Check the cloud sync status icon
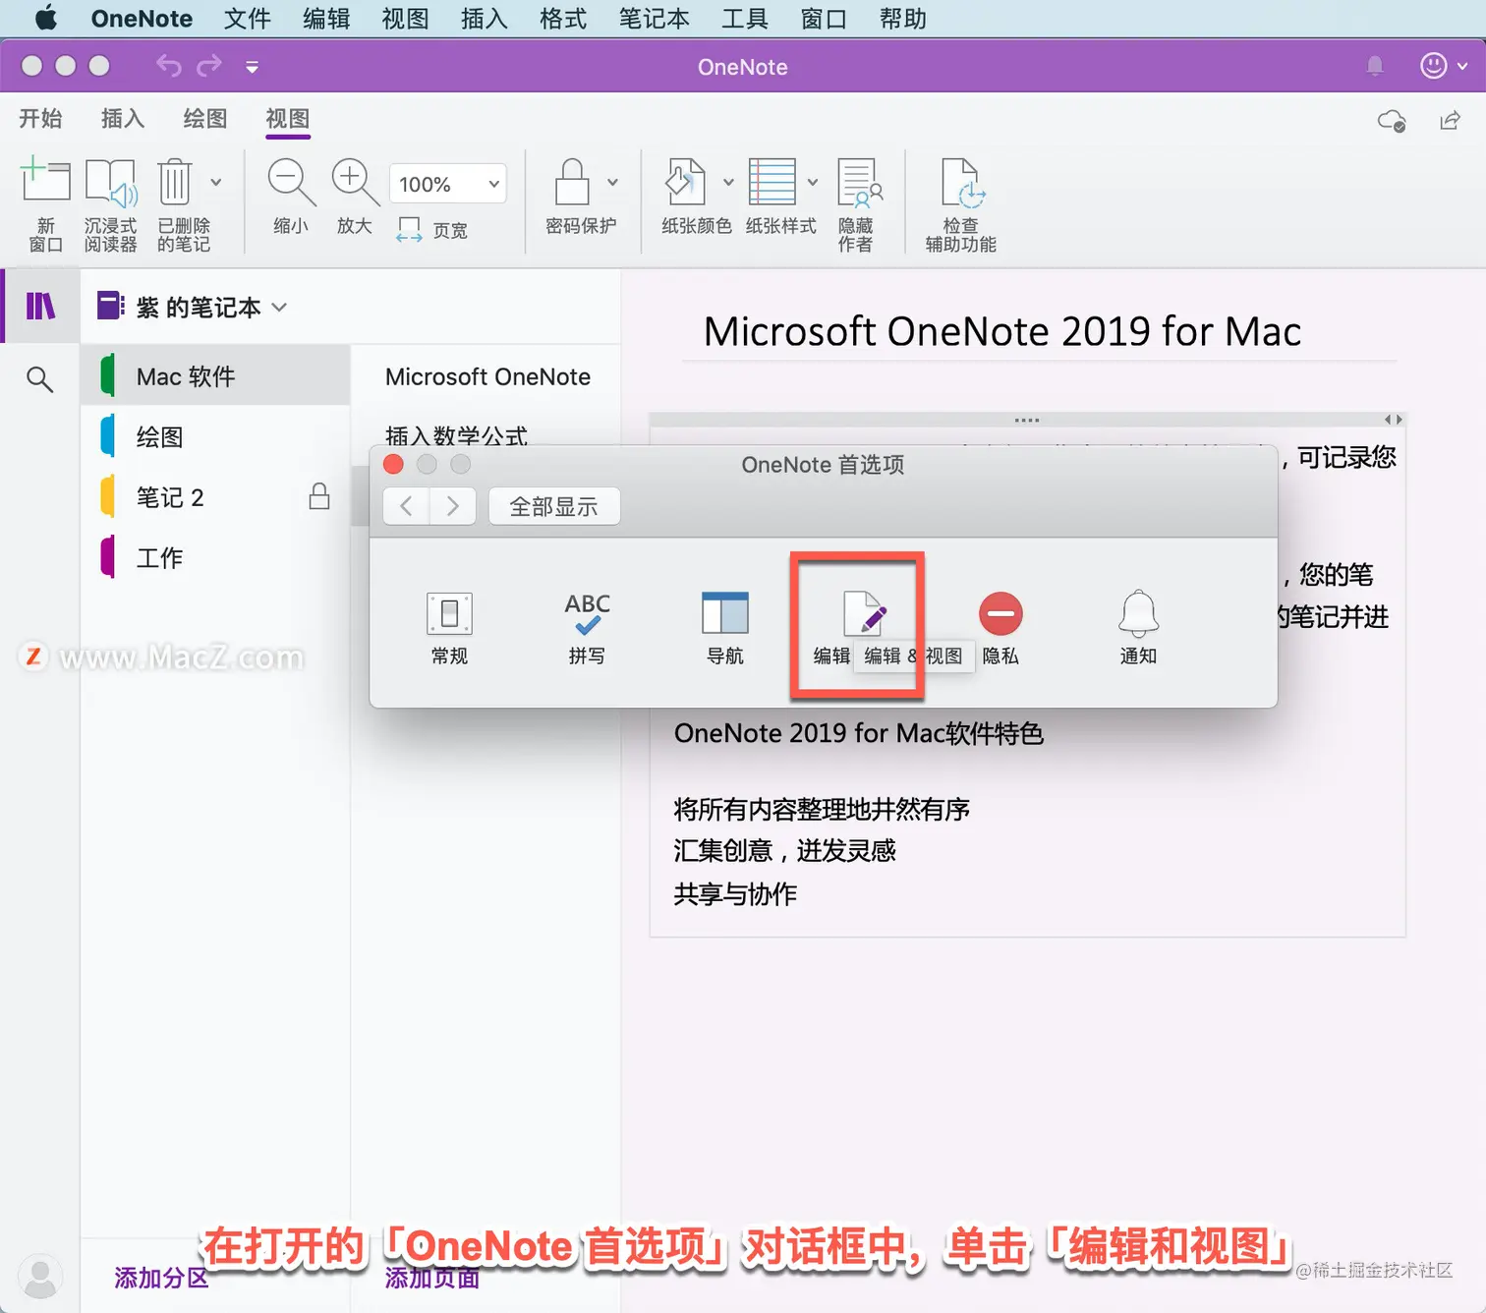The image size is (1486, 1313). [1392, 121]
